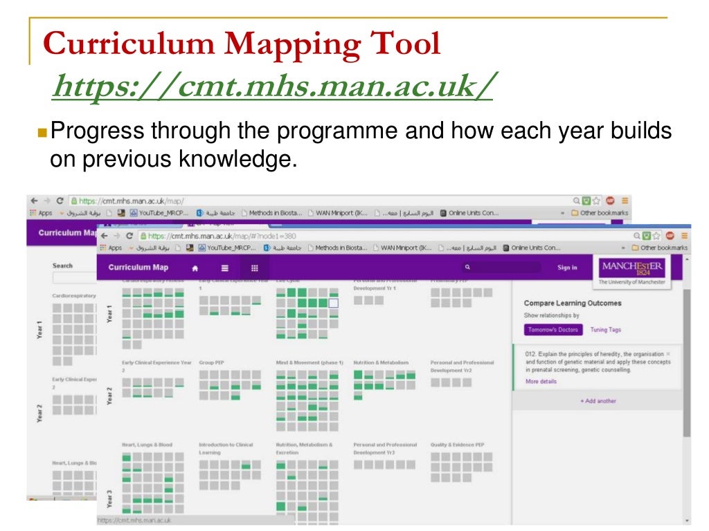Switch to the grid view icon
The image size is (709, 531).
click(255, 268)
